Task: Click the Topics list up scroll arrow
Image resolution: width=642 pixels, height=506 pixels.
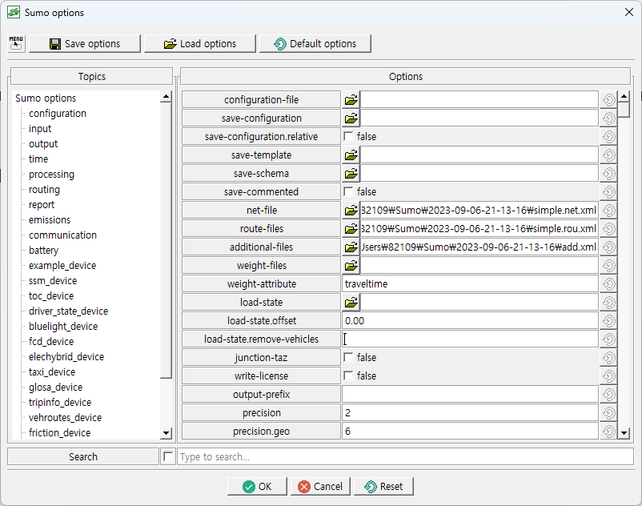Action: tap(166, 97)
